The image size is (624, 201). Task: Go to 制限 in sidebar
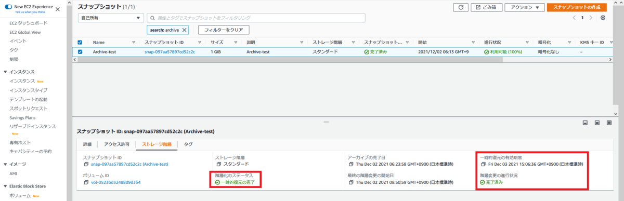point(14,59)
